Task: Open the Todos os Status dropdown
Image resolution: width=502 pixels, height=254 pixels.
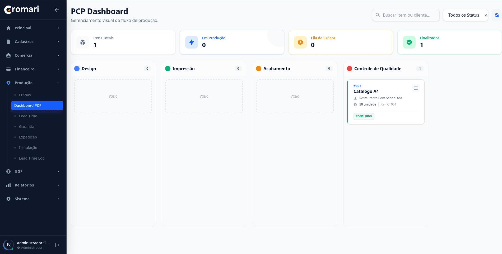Action: click(465, 15)
